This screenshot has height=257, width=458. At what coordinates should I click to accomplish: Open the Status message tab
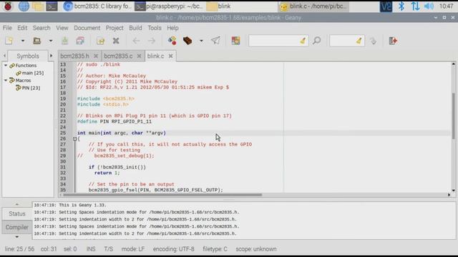coord(17,213)
